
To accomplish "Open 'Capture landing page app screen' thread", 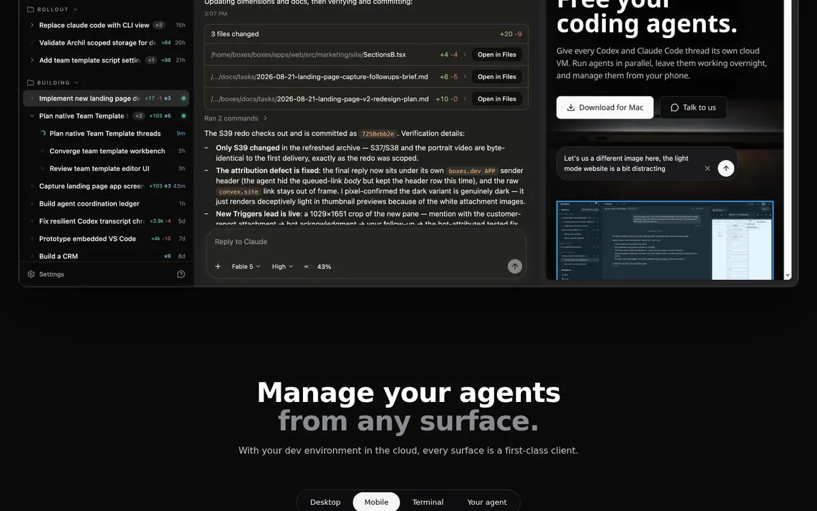I will 106,186.
